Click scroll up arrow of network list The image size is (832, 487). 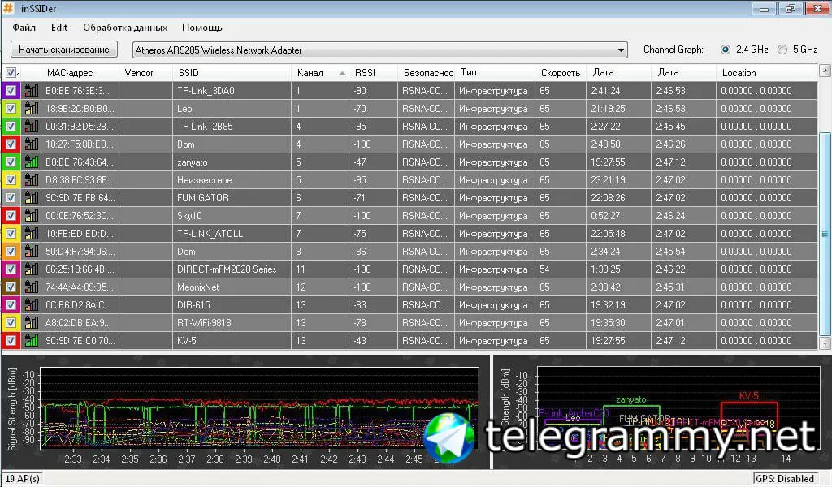(x=825, y=71)
